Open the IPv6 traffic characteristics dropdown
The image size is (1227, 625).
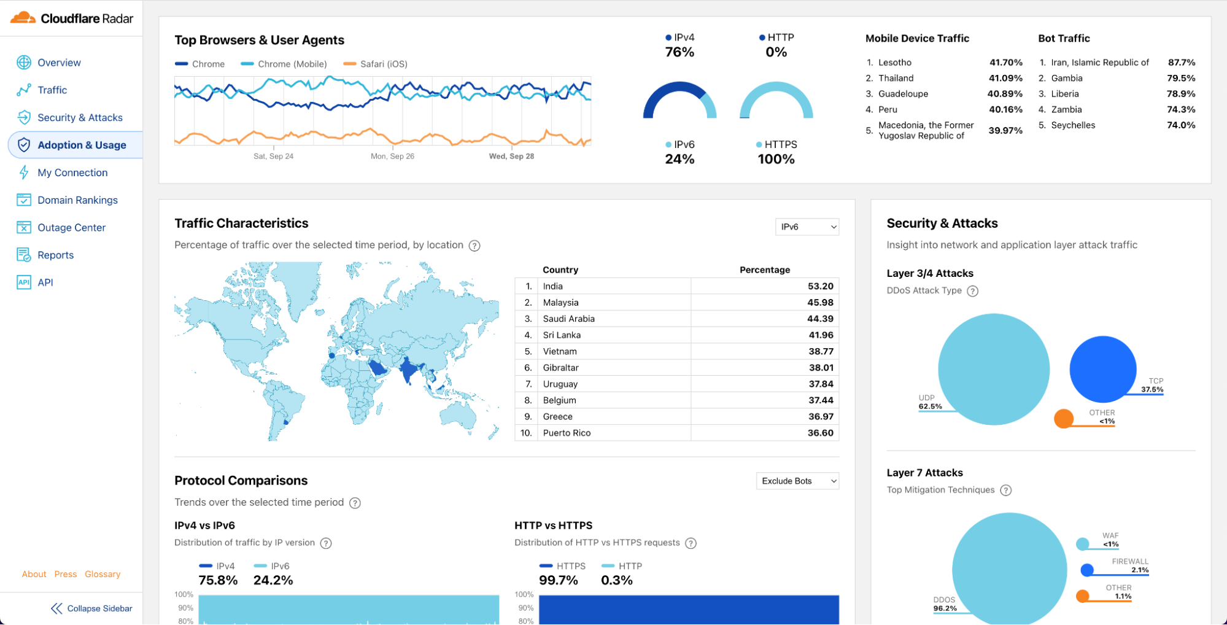click(x=807, y=227)
